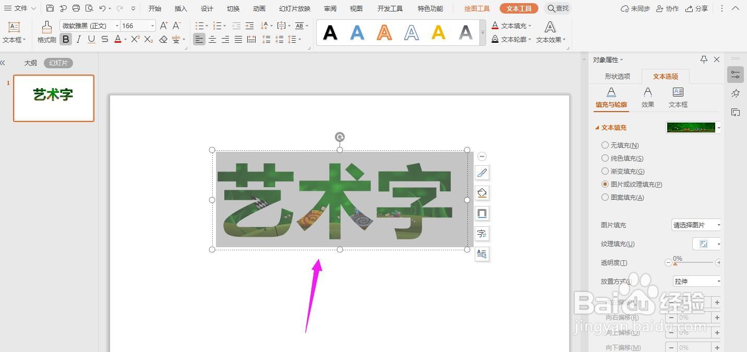Decrease font size with A- icon
747x352 pixels.
point(177,26)
